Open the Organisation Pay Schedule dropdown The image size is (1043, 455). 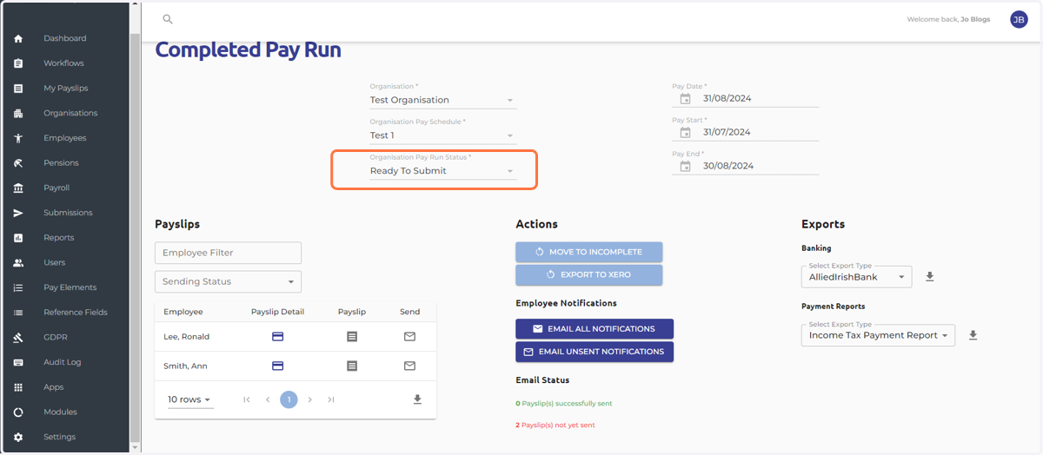442,135
